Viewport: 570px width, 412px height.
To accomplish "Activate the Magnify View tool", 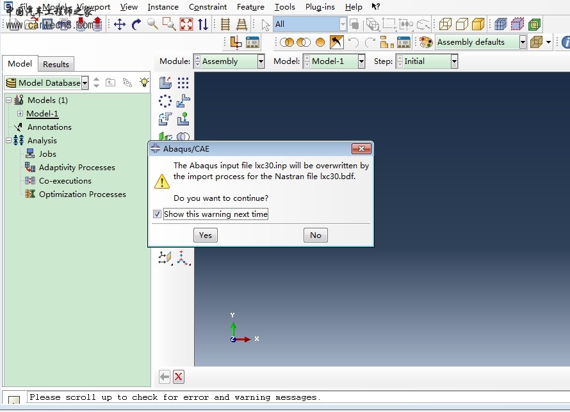I will click(x=152, y=24).
